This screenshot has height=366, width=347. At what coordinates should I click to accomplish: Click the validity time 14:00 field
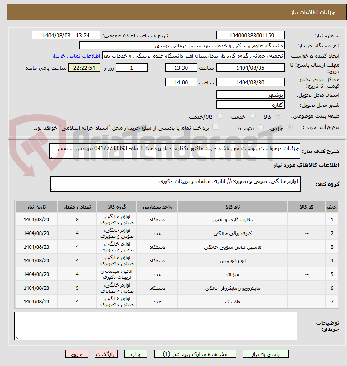181,83
